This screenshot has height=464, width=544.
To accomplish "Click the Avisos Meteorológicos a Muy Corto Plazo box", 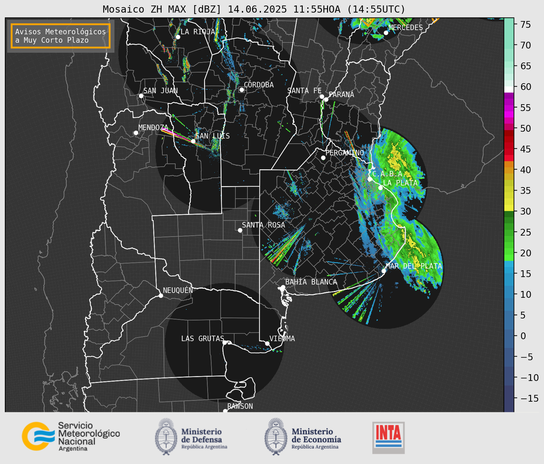I will coord(61,36).
